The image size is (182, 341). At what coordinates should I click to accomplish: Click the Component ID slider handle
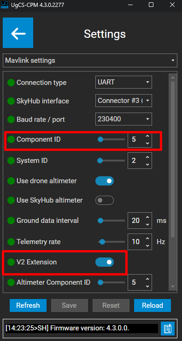point(100,139)
